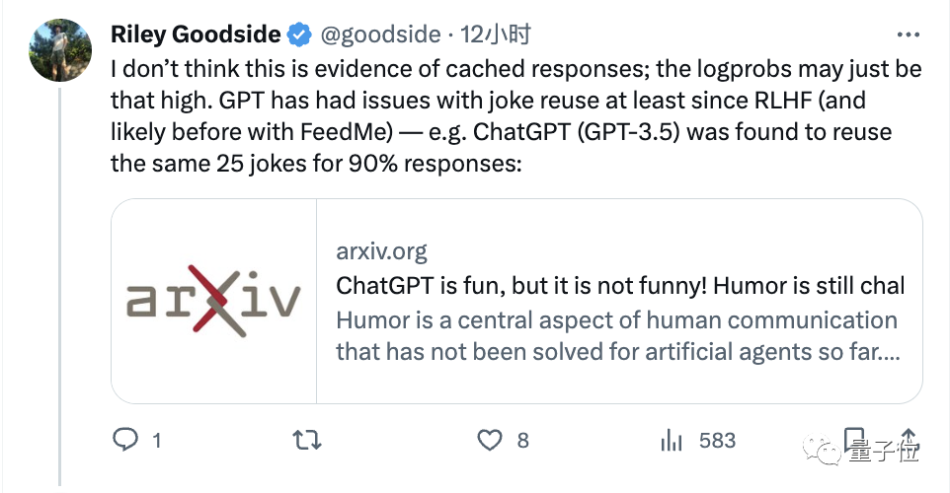Click the blue verified badge
Image resolution: width=950 pixels, height=493 pixels.
pos(299,35)
